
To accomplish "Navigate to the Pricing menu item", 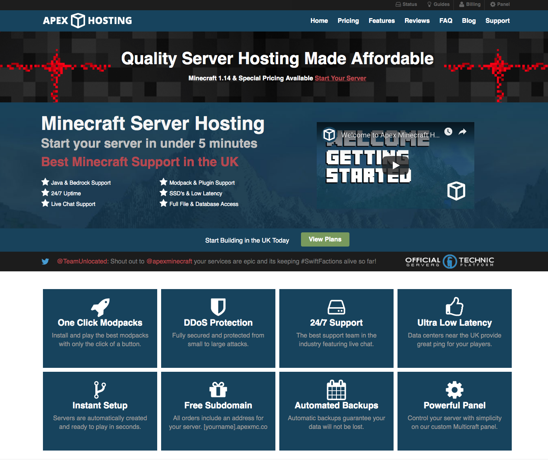I will click(348, 20).
